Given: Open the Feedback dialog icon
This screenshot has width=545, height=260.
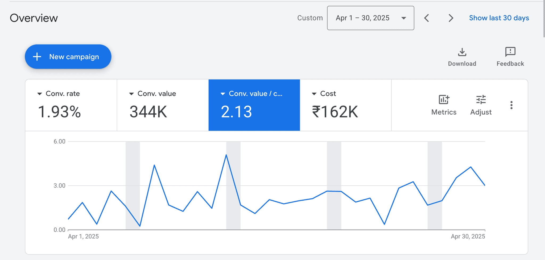Looking at the screenshot, I should point(510,52).
